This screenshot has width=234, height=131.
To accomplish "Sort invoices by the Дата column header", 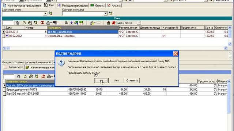I will point(15,28).
